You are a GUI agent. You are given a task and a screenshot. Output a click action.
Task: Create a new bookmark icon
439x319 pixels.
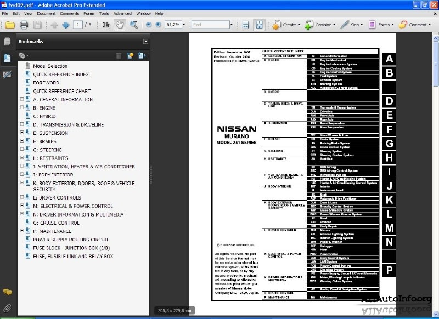[x=130, y=56]
